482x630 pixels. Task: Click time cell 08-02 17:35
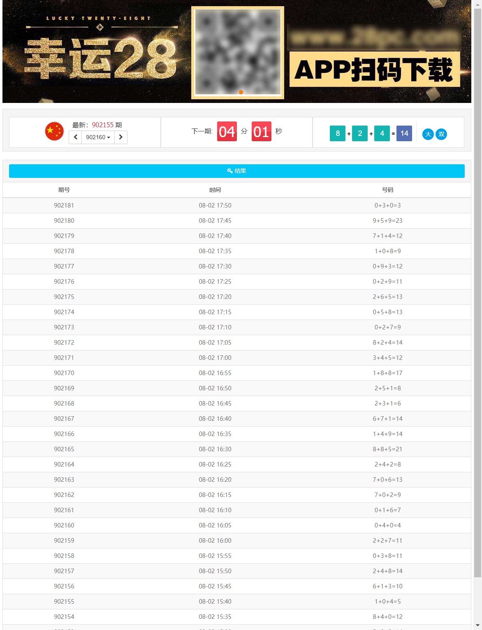pyautogui.click(x=215, y=251)
